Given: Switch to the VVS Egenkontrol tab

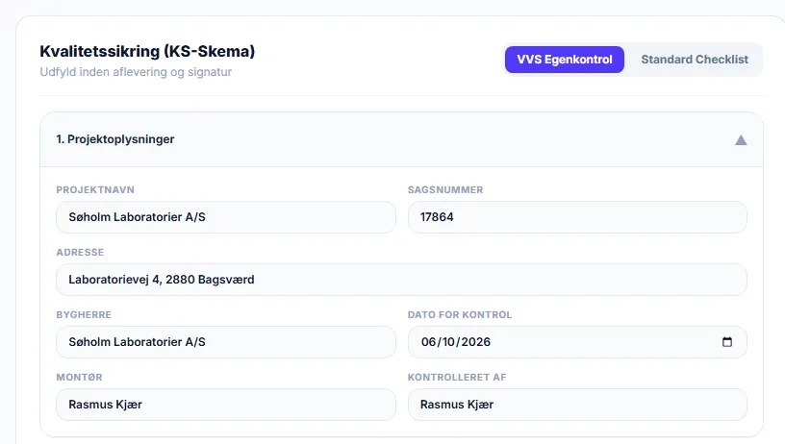Looking at the screenshot, I should click(x=564, y=60).
